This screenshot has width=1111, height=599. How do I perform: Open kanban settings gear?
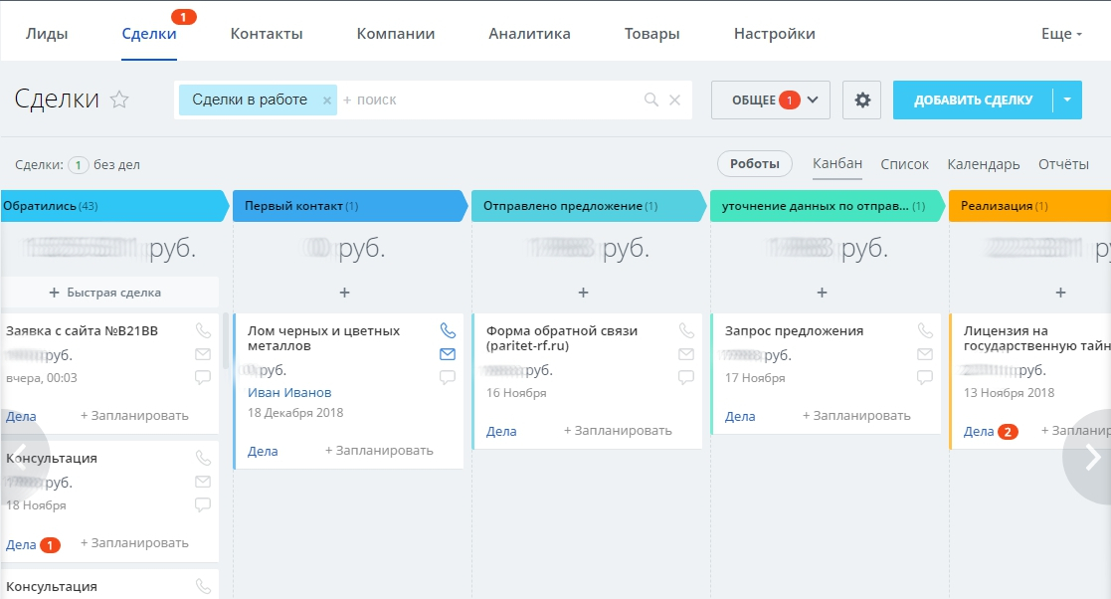click(x=861, y=100)
